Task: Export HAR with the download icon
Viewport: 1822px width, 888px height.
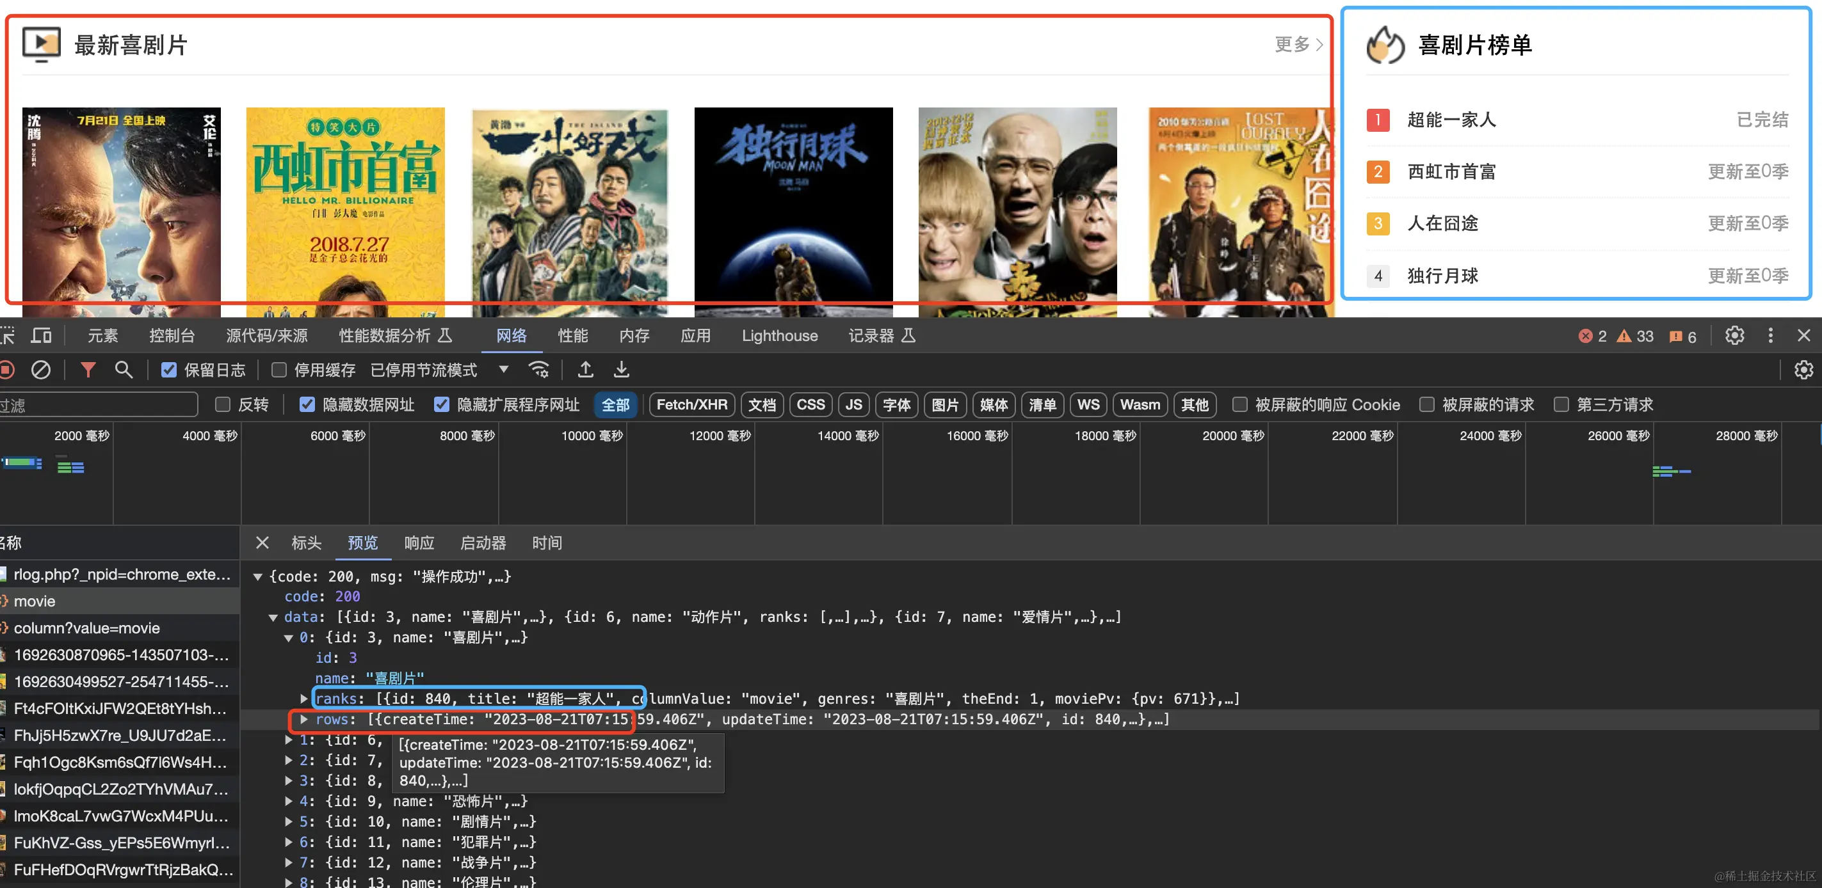Action: coord(621,370)
